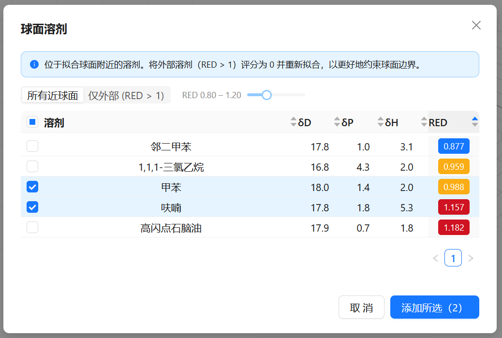Check the 高闪点石脑油 row checkbox
Image resolution: width=502 pixels, height=338 pixels.
click(x=32, y=228)
